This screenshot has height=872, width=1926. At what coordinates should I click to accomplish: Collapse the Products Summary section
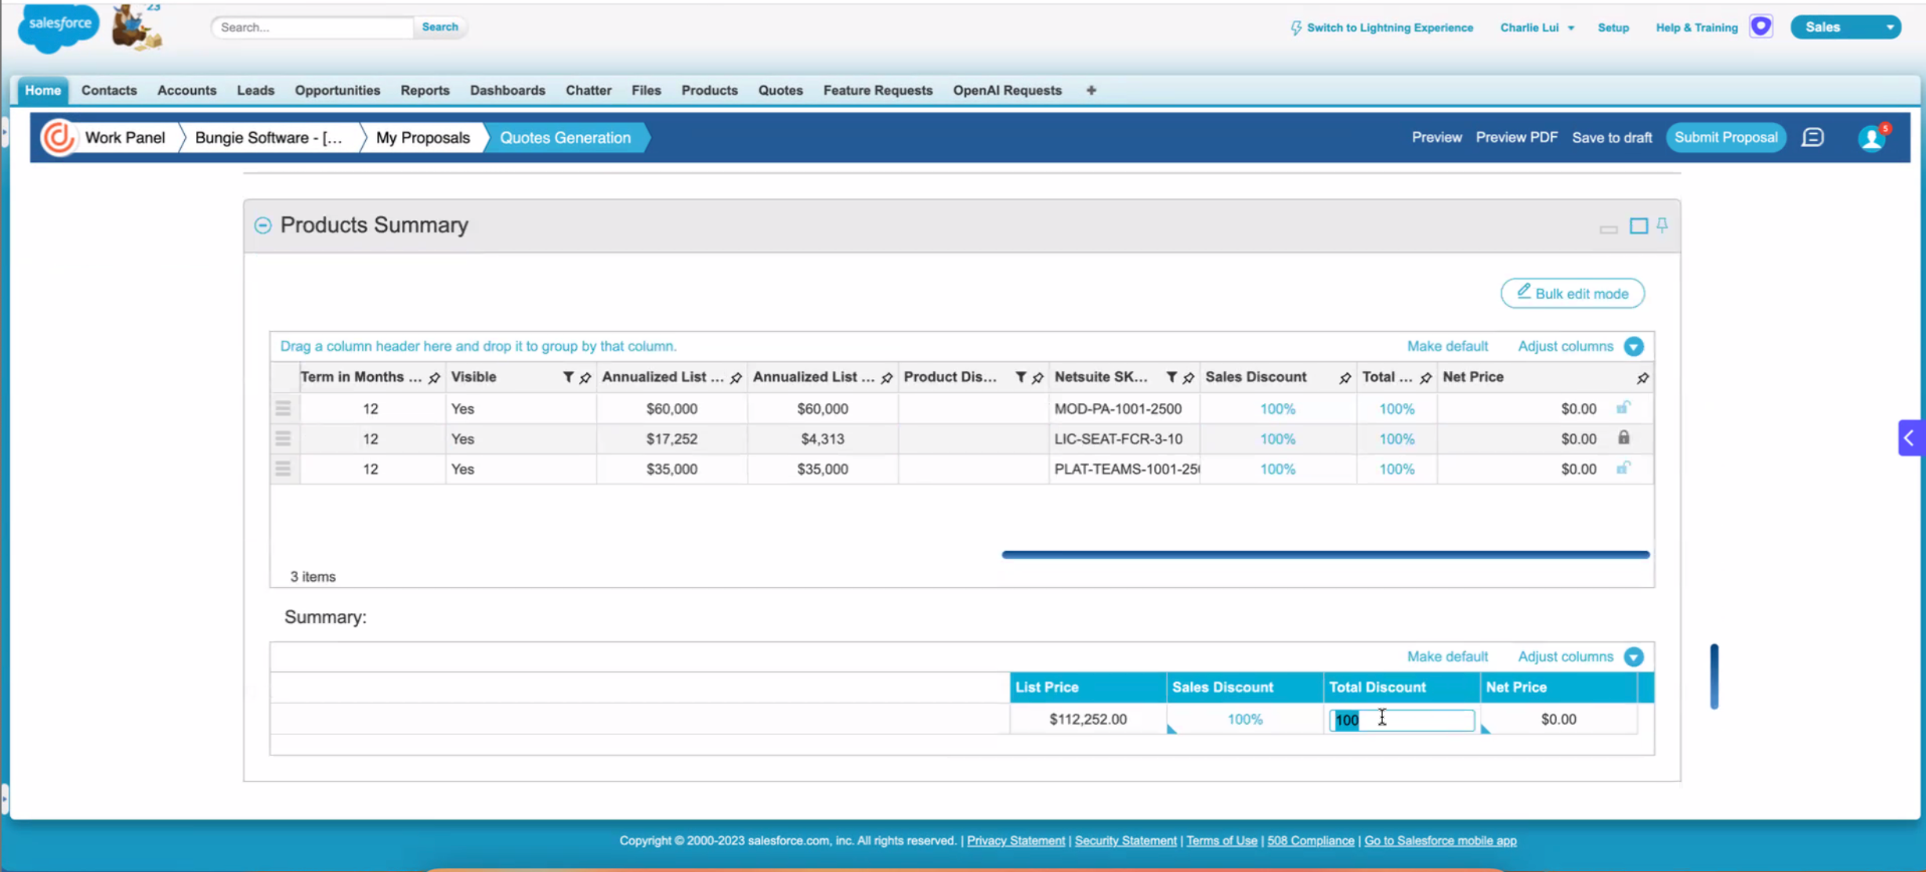[262, 225]
